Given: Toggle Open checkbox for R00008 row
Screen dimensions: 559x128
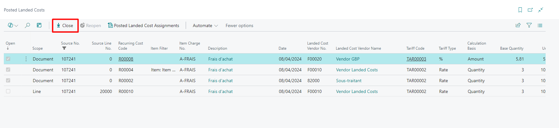Looking at the screenshot, I should click(8, 59).
